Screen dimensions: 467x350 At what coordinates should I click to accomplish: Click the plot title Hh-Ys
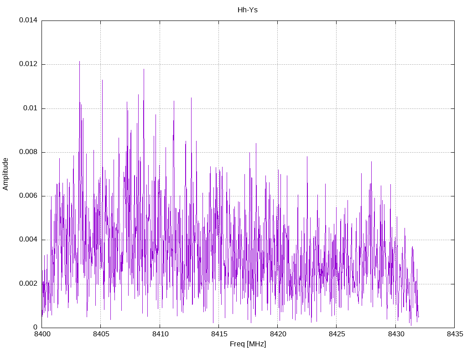(x=248, y=10)
